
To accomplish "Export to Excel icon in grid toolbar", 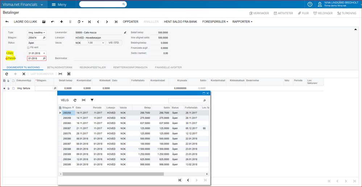I will pyautogui.click(x=68, y=74).
